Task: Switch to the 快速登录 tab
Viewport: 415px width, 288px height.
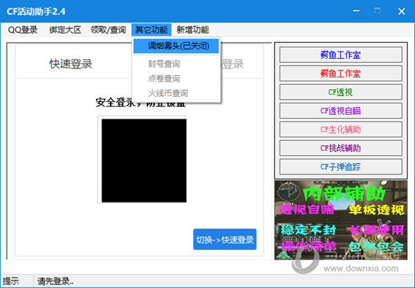Action: coord(71,64)
